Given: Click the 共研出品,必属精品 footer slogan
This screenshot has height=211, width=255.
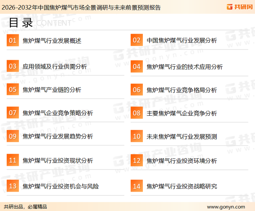Looking at the screenshot, I should [25, 207].
